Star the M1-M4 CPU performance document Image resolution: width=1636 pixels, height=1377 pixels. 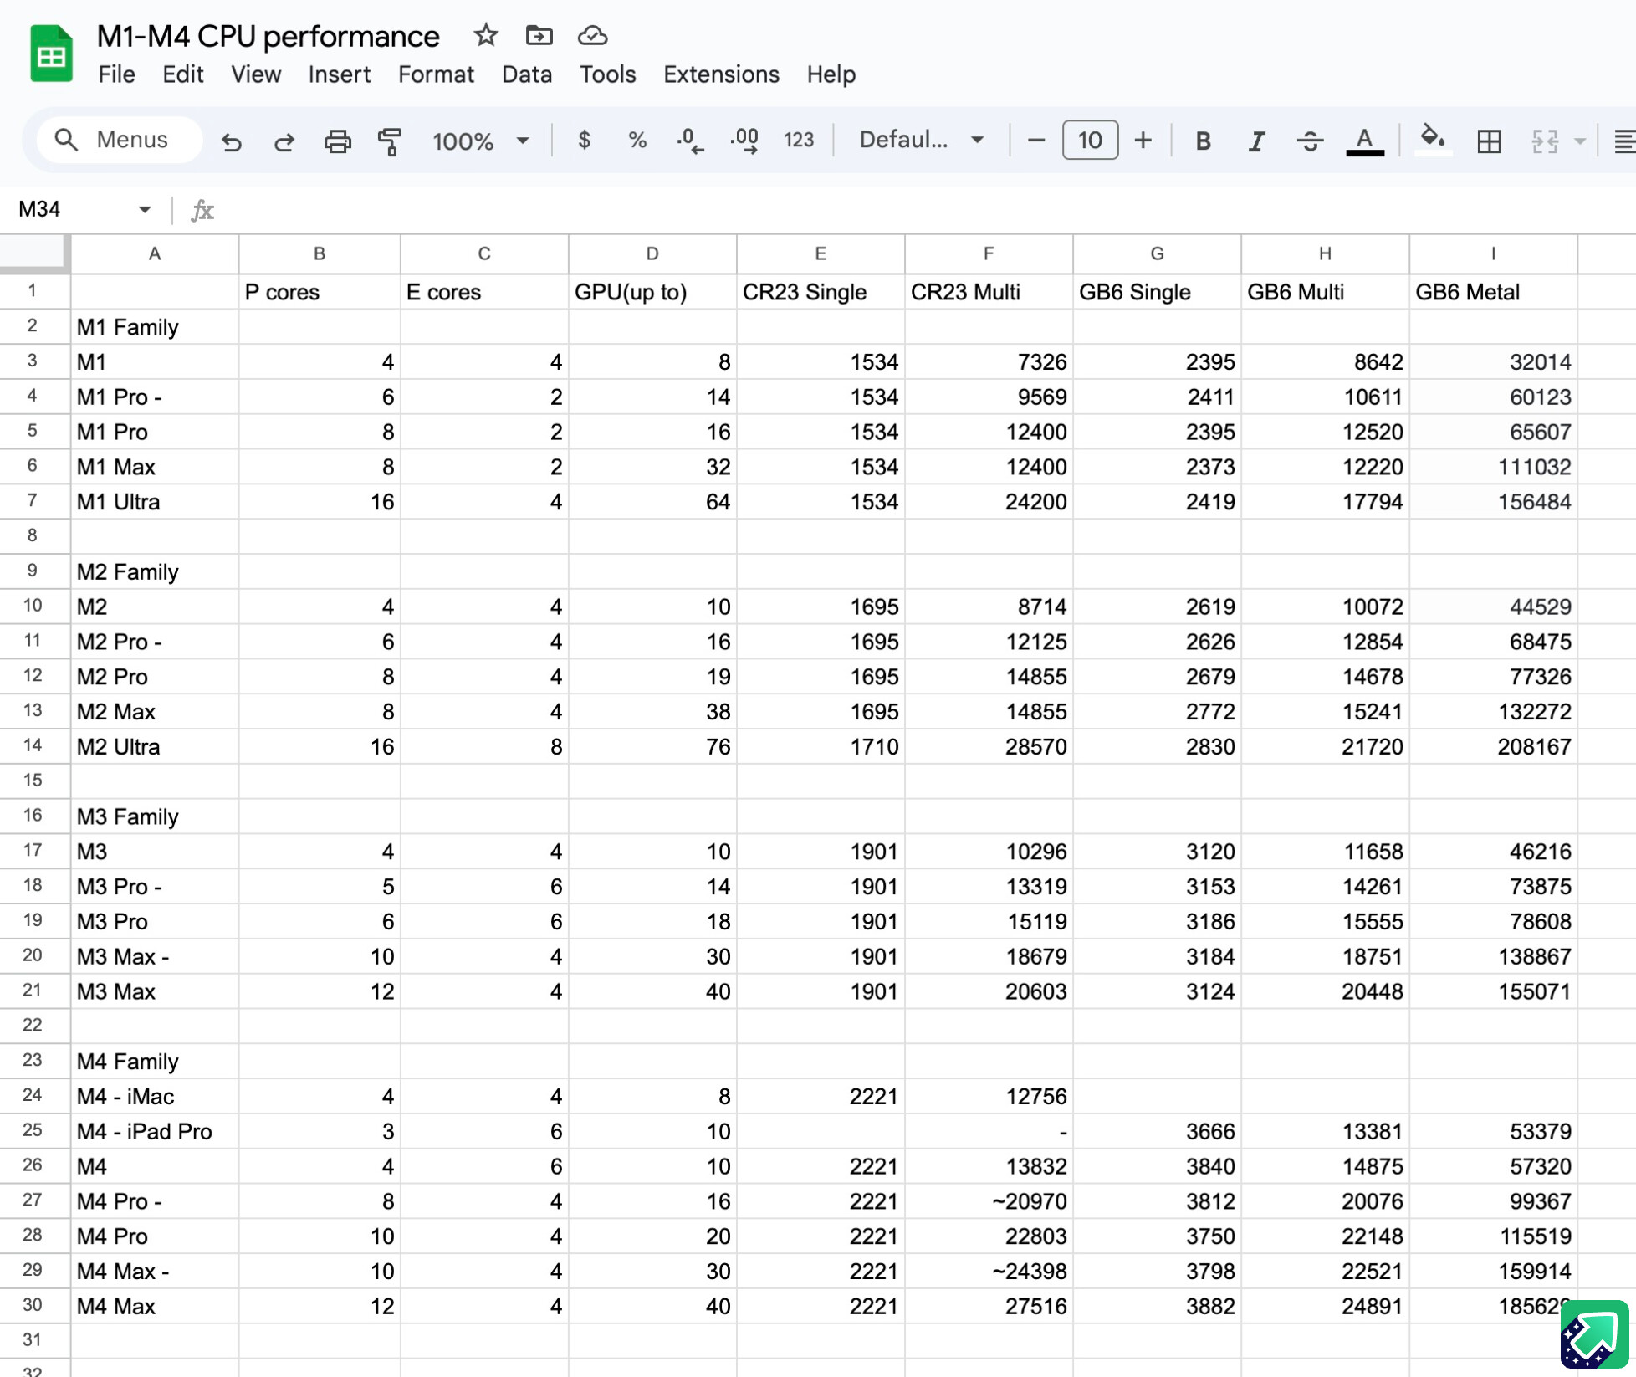(x=485, y=36)
